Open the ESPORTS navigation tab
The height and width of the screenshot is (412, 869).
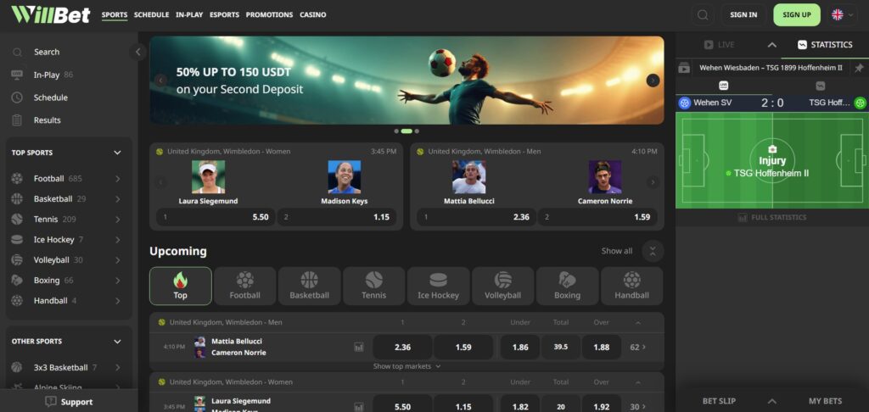click(x=224, y=15)
